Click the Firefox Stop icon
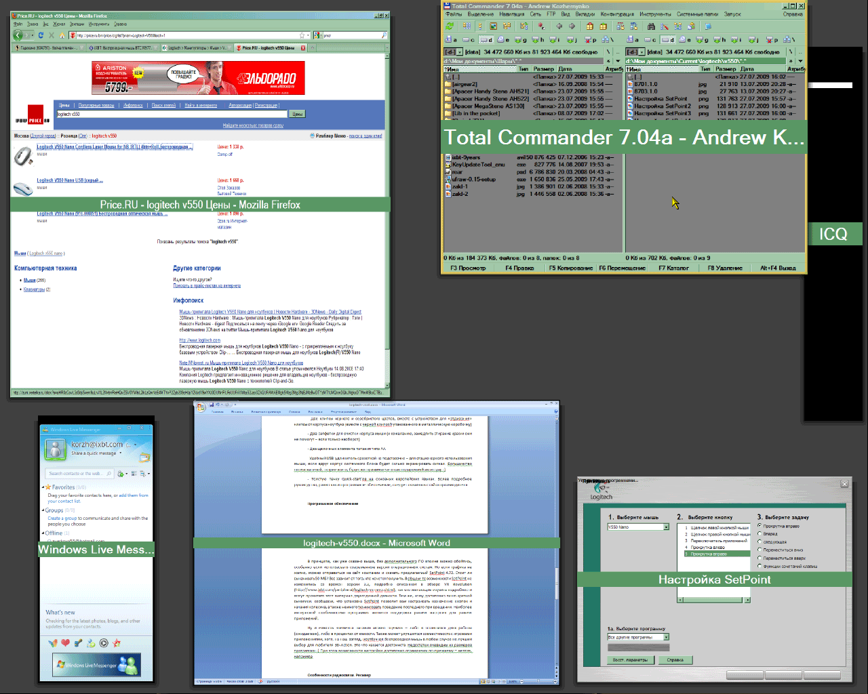The image size is (868, 694). click(52, 35)
